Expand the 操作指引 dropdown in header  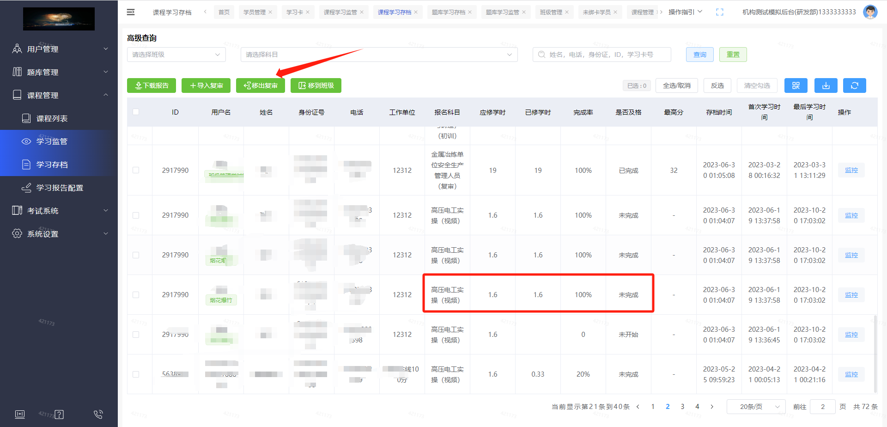pyautogui.click(x=686, y=12)
